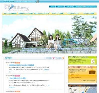Click the bullet icon beside first topic headline
This screenshot has width=99, height=93.
(x=8, y=65)
